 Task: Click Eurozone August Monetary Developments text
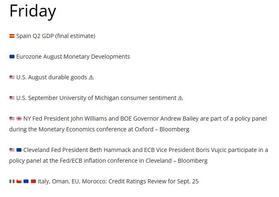coord(73,57)
